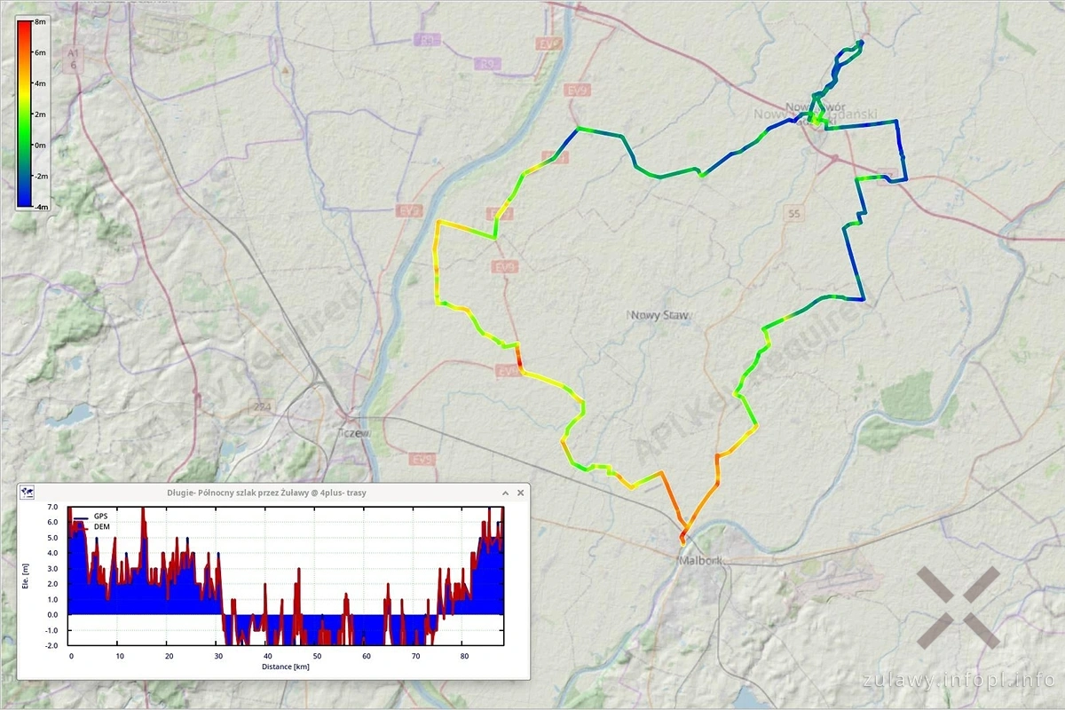
Task: Click the 55 road number shield
Action: point(793,213)
